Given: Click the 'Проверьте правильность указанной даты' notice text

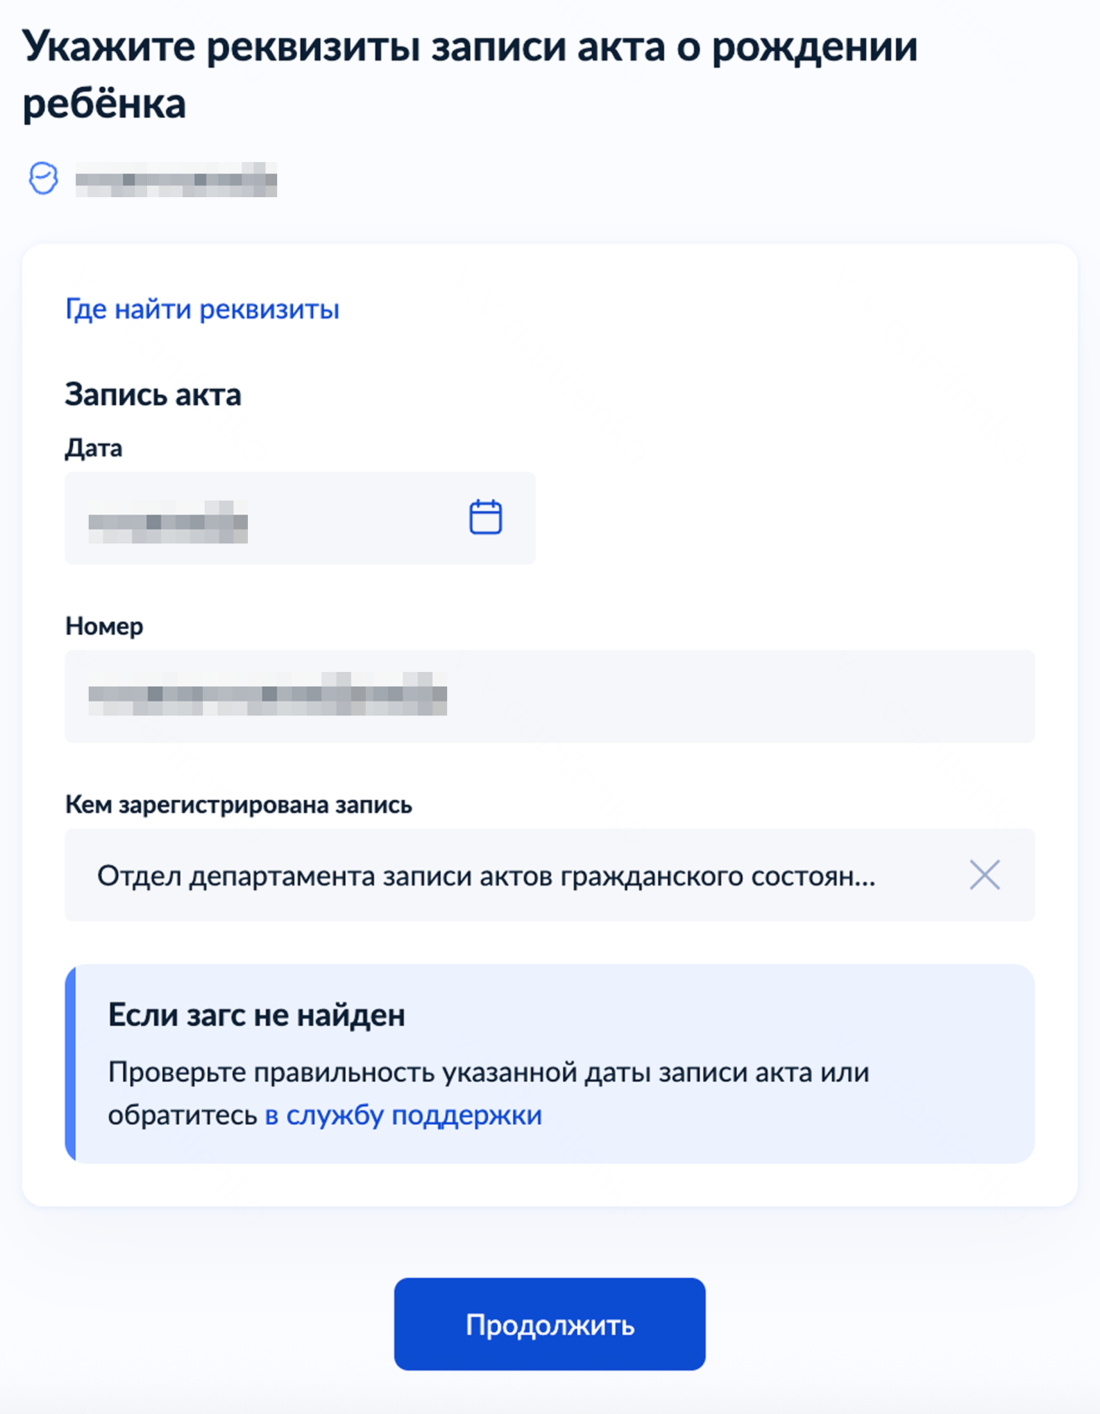Looking at the screenshot, I should click(489, 1073).
